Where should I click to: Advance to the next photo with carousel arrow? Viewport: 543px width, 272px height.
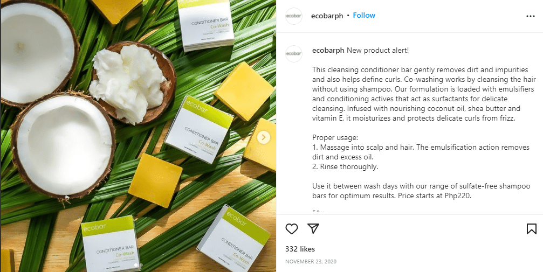[x=264, y=137]
